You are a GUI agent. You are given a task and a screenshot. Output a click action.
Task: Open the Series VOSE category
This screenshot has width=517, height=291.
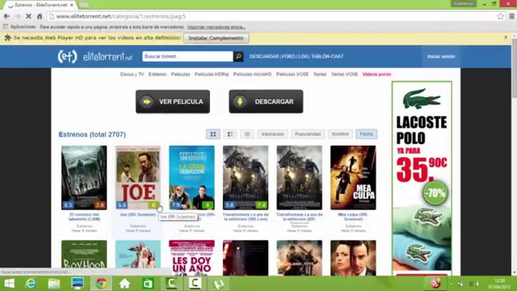tap(345, 74)
